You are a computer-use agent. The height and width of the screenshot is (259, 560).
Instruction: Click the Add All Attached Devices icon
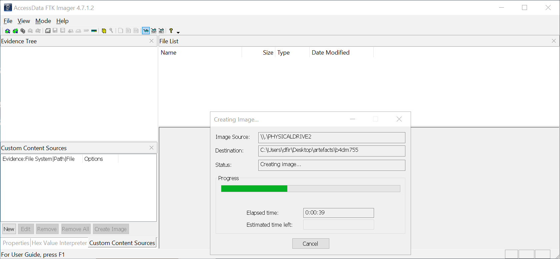(x=15, y=31)
